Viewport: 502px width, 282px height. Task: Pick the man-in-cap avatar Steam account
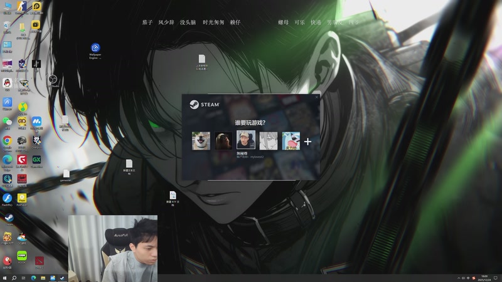tap(246, 140)
